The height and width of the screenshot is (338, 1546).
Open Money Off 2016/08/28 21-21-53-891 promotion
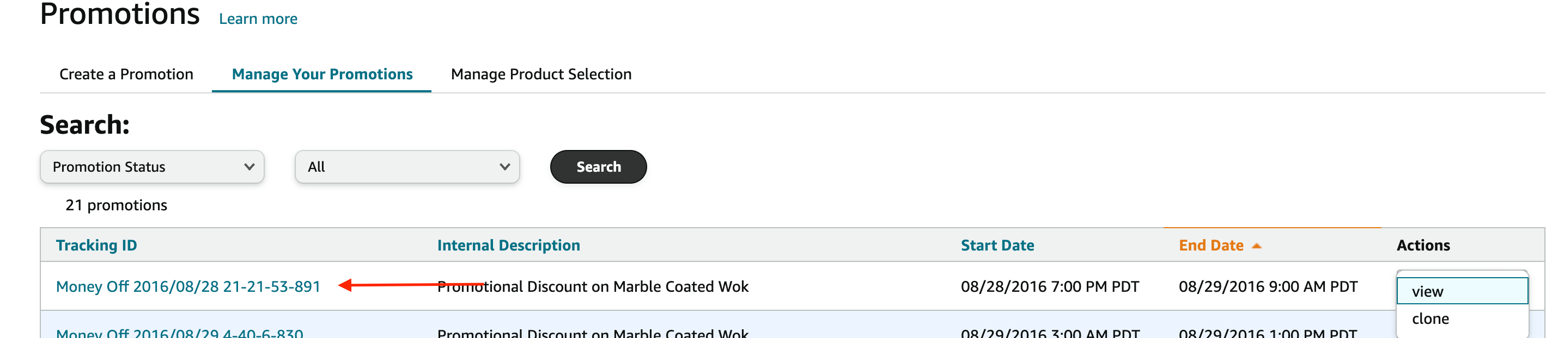[188, 286]
